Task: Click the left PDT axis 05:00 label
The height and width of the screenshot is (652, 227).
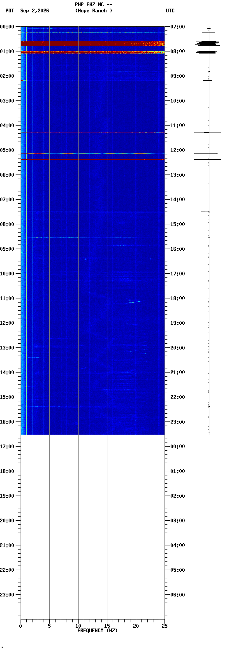Action: pos(7,150)
